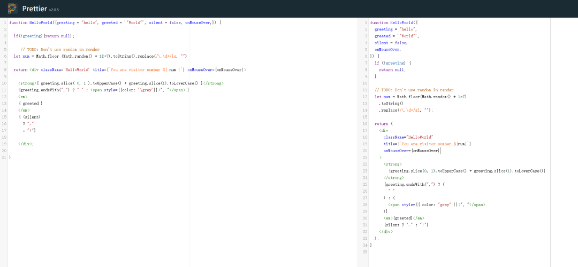Click output line 'let num = Math.floor(Math.random() * 1e7)'
Image resolution: width=578 pixels, height=267 pixels.
tap(421, 97)
